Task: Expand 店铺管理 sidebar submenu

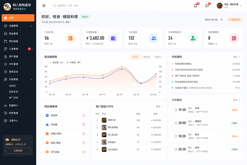Action: (x=18, y=26)
